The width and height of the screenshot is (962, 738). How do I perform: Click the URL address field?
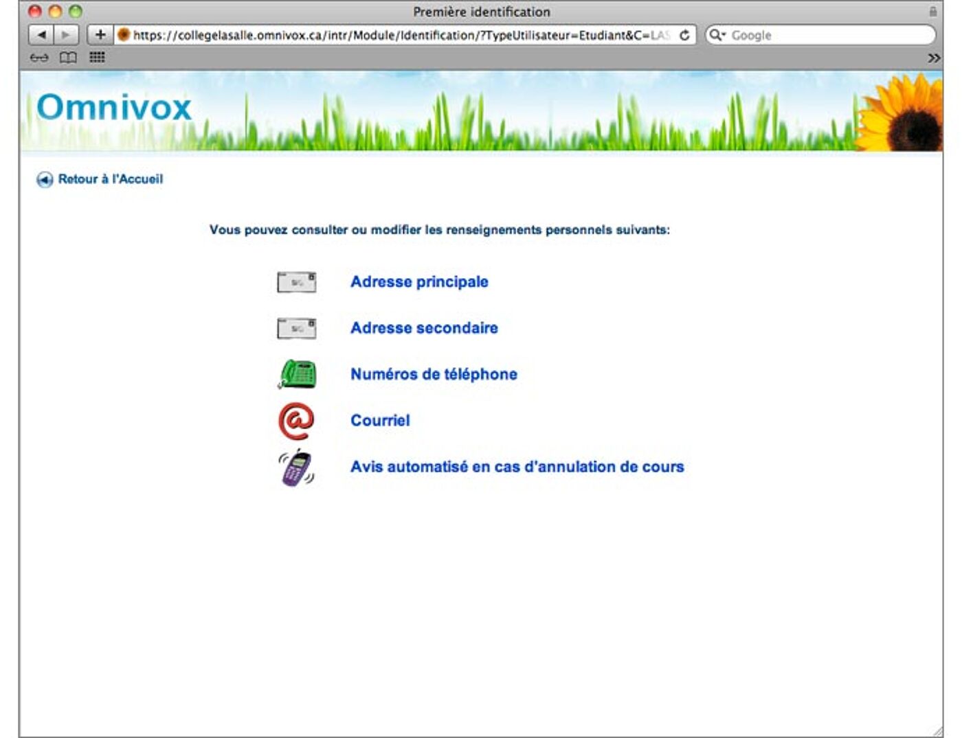405,35
